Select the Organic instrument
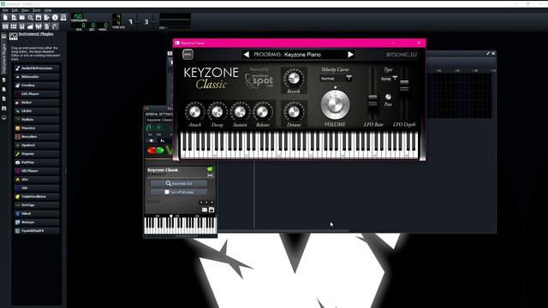Screen dimensions: 548x308 tap(37, 154)
